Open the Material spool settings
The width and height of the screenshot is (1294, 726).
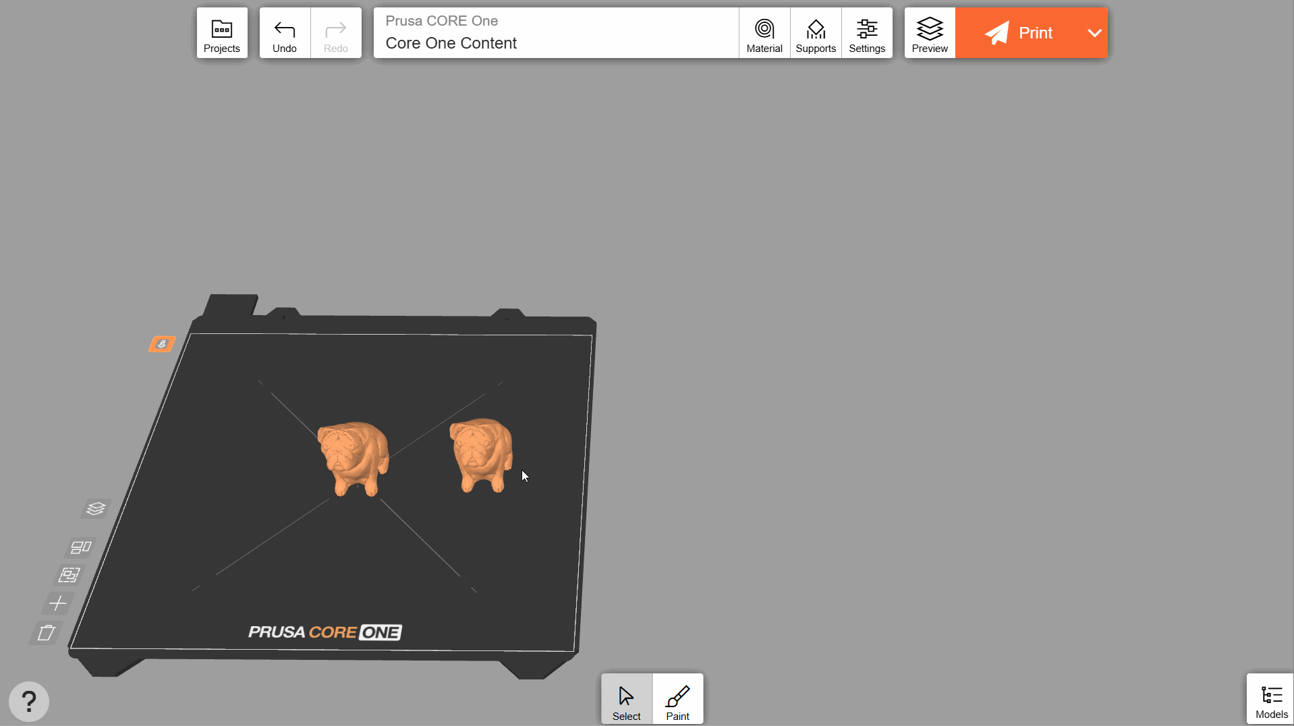click(764, 33)
